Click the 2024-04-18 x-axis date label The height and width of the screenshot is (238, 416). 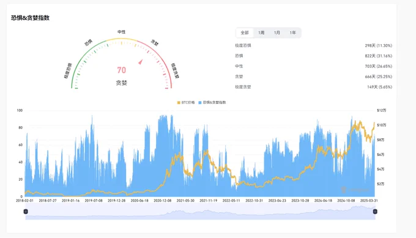click(x=323, y=201)
